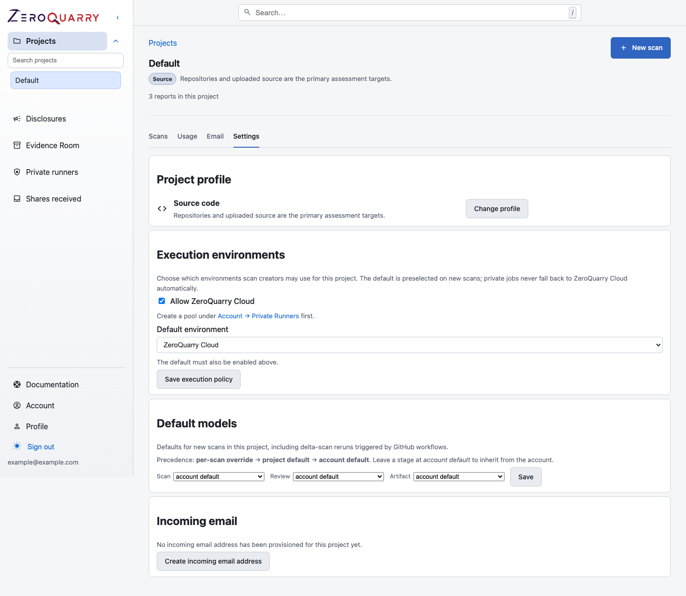Switch to the Scans tab
Viewport: 686px width, 596px height.
[158, 136]
